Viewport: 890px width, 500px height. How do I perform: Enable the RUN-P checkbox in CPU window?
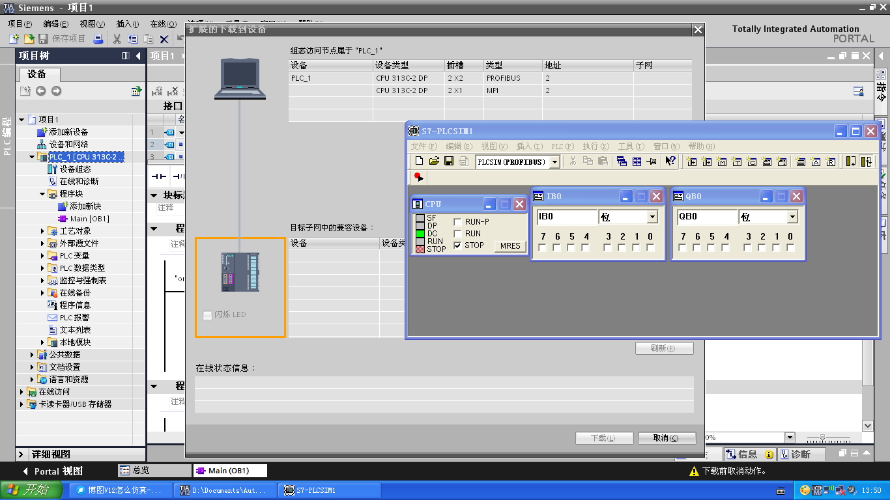point(457,222)
